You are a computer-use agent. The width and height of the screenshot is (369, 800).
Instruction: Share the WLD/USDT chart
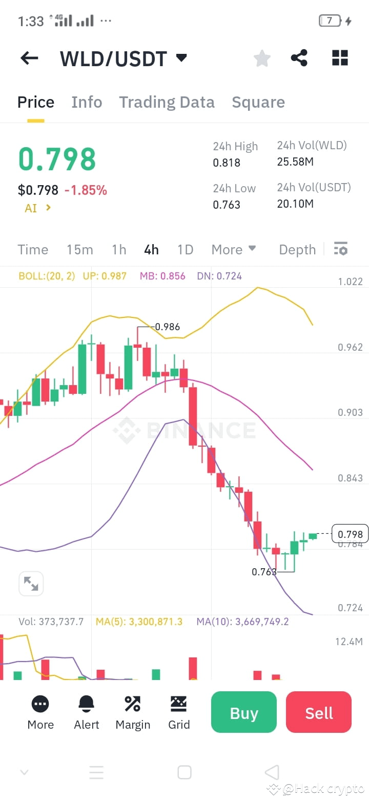pyautogui.click(x=299, y=58)
